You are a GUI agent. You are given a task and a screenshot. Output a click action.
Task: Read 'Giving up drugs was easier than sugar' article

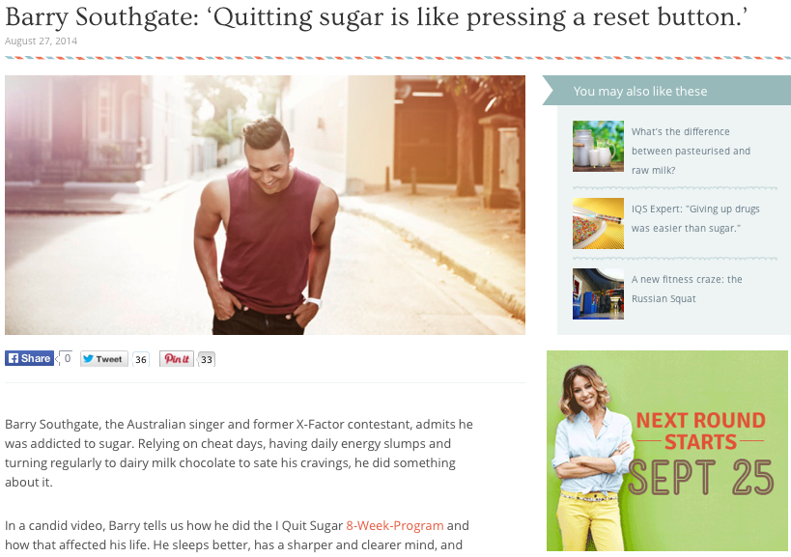695,218
